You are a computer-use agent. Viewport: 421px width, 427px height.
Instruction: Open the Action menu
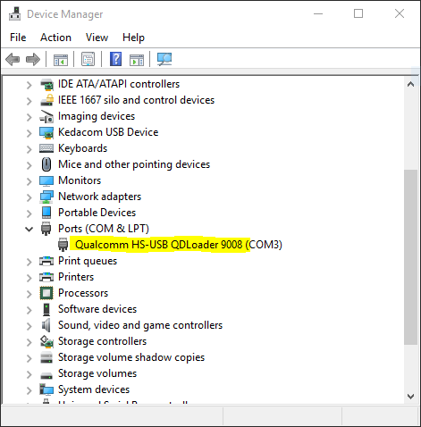(x=55, y=38)
